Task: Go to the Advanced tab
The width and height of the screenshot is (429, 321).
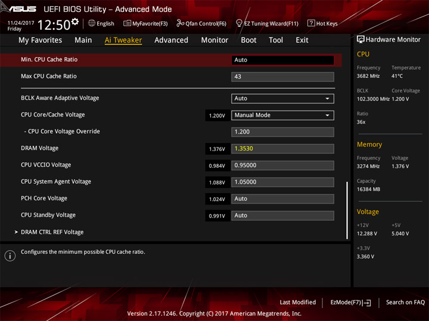Action: pyautogui.click(x=171, y=40)
